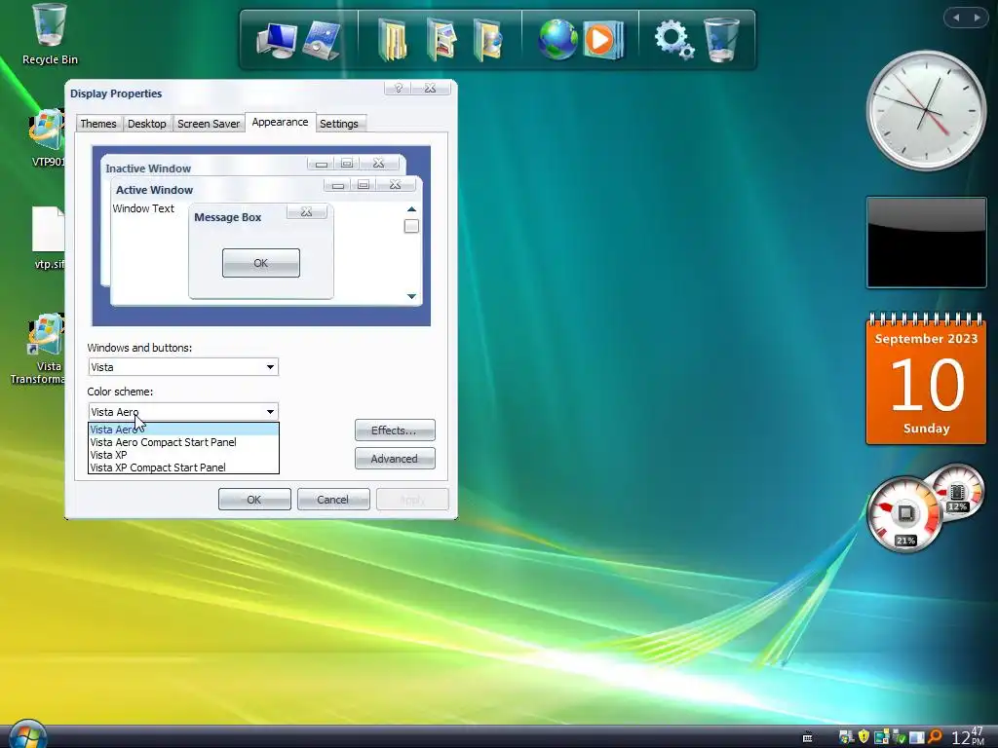Viewport: 998px width, 748px height.
Task: Click the yellow security shield tray icon
Action: coord(864,736)
